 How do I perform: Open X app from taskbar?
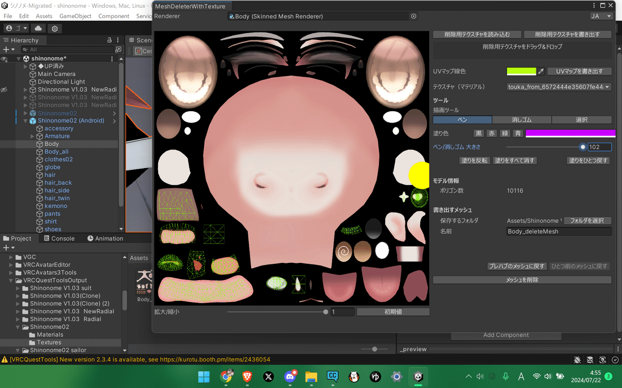[x=268, y=377]
